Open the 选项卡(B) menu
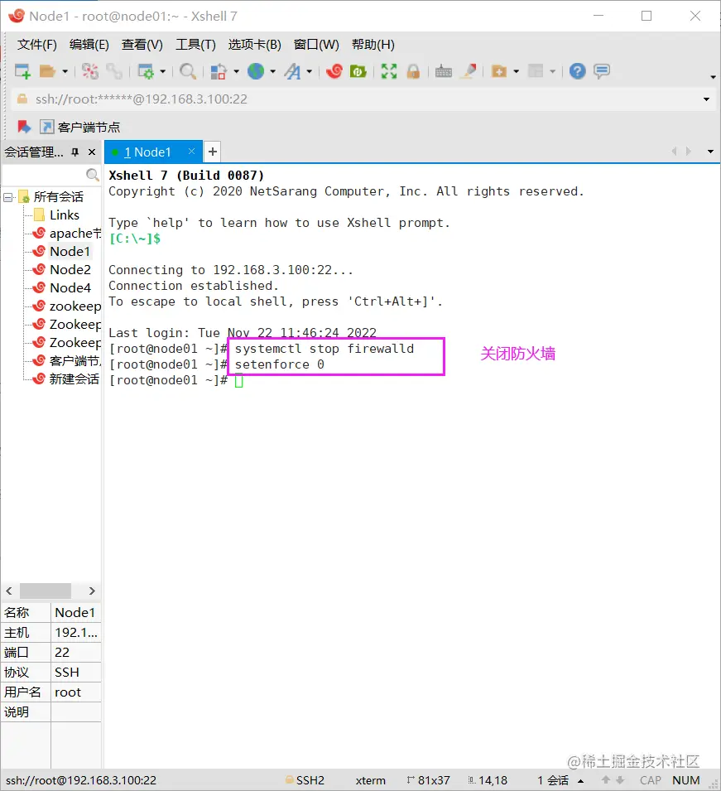 (x=254, y=45)
